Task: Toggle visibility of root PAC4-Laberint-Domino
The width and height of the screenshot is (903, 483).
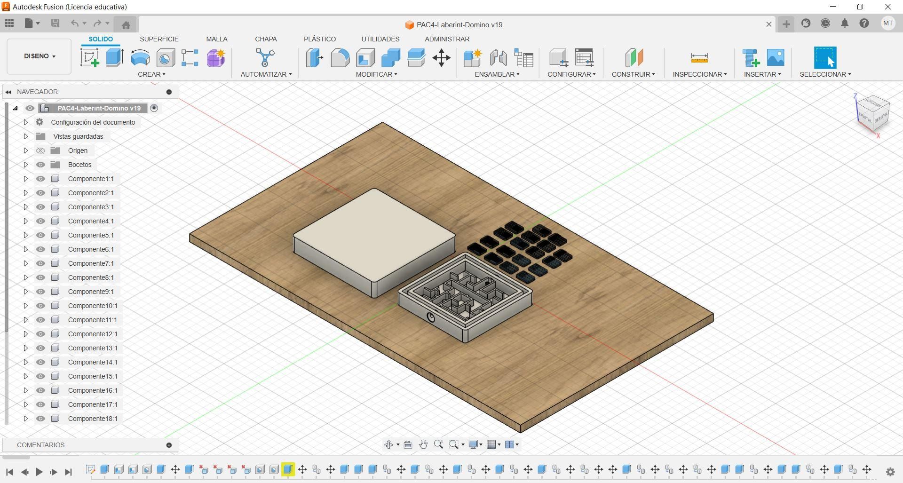Action: pyautogui.click(x=30, y=108)
